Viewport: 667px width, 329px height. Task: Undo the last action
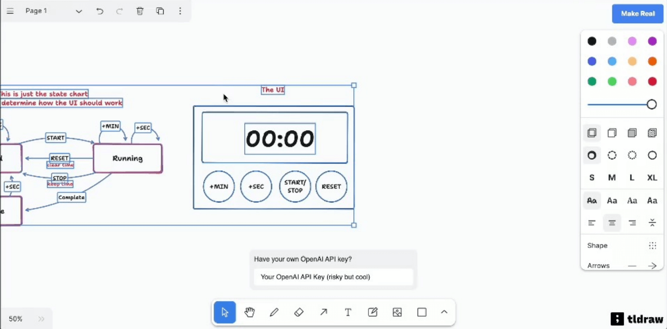[x=100, y=11]
